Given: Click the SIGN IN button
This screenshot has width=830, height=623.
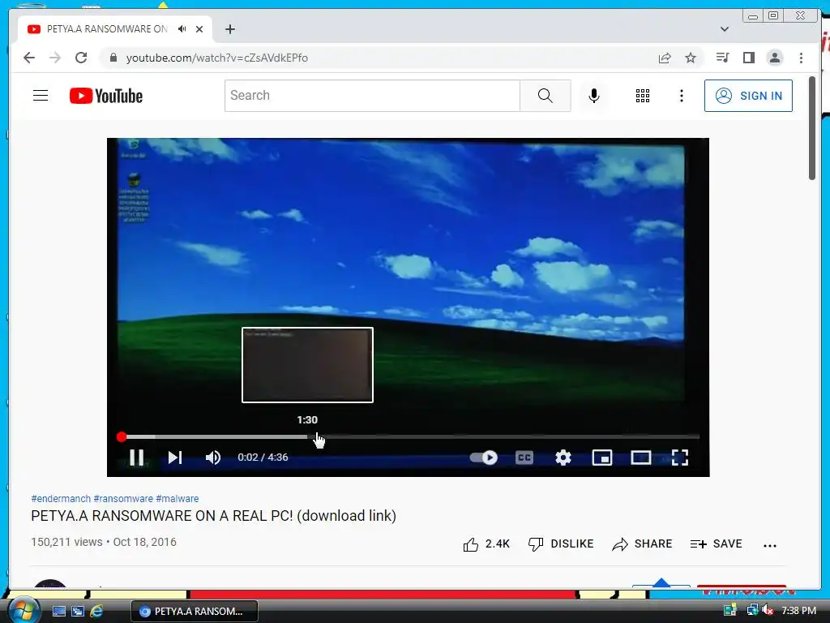Looking at the screenshot, I should coord(748,96).
